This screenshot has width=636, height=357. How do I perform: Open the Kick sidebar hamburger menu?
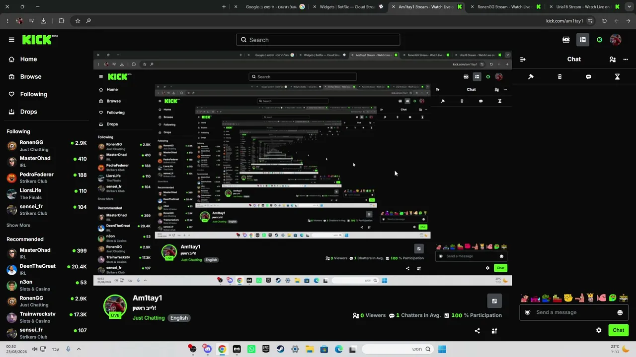(x=11, y=40)
